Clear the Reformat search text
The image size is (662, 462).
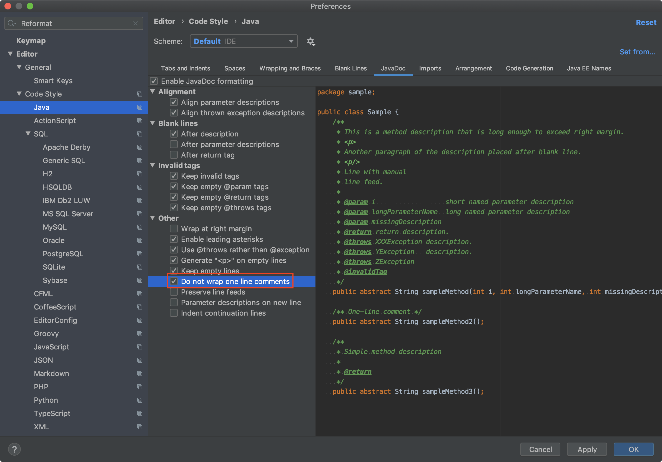pyautogui.click(x=136, y=23)
